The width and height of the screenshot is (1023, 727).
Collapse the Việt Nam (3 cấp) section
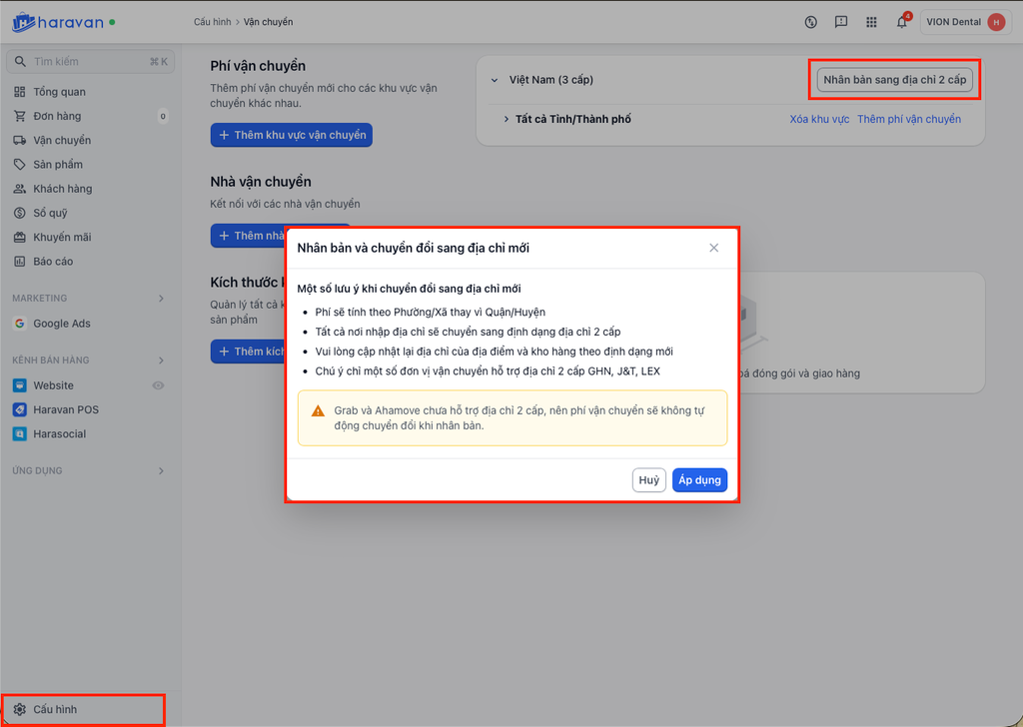(495, 80)
